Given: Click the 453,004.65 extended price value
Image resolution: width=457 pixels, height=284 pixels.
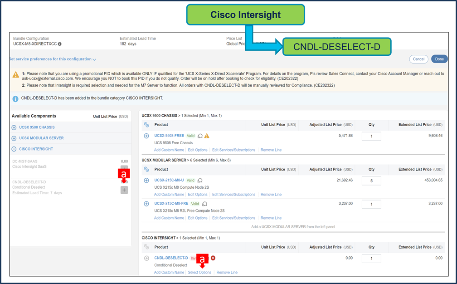Looking at the screenshot, I should tap(433, 180).
